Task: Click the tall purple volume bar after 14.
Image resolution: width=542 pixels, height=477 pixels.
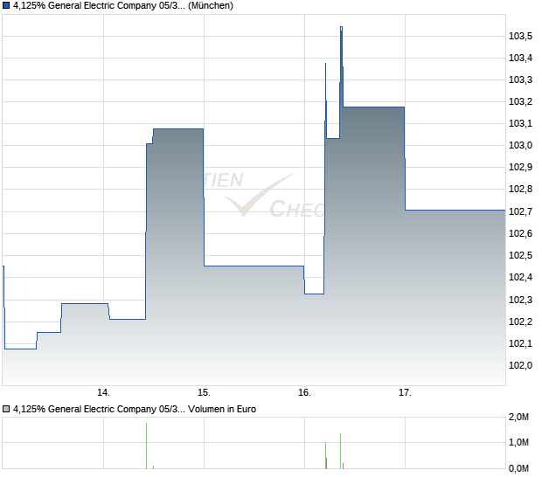Action: click(x=147, y=446)
